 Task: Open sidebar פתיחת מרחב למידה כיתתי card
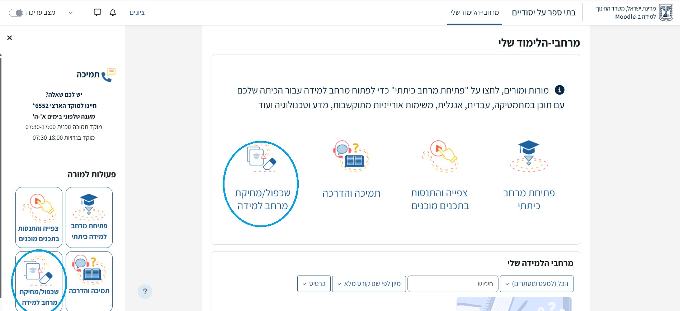point(89,217)
